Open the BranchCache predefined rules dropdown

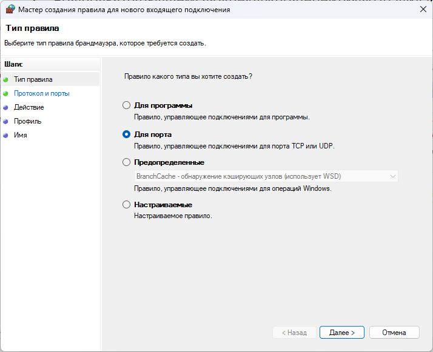coord(266,176)
